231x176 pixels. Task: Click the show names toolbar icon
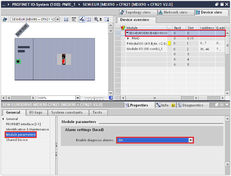[74, 19]
